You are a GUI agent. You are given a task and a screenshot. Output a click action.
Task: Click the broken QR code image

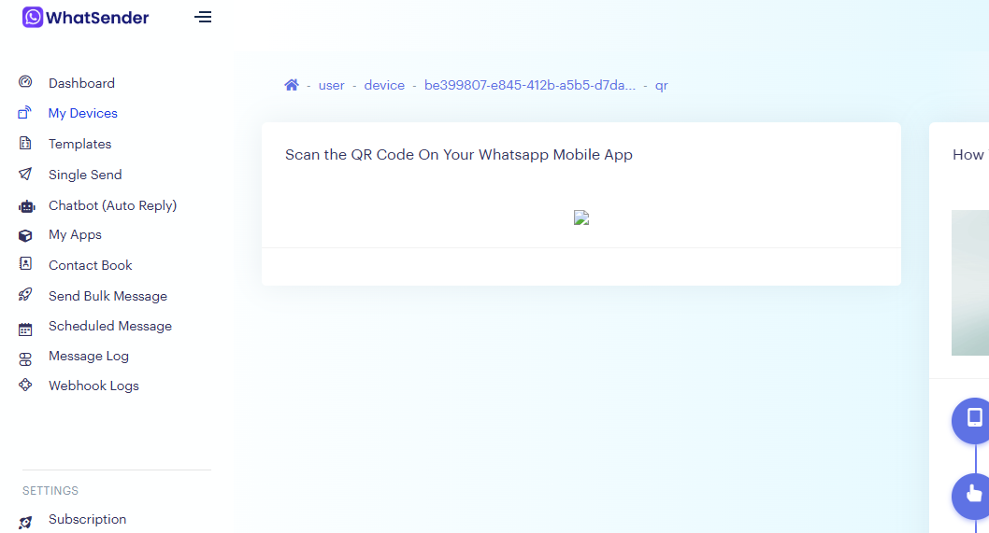pos(581,218)
